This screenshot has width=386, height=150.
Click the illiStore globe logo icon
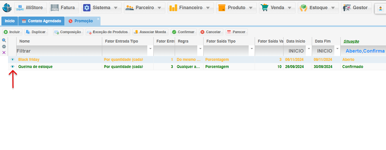7,8
